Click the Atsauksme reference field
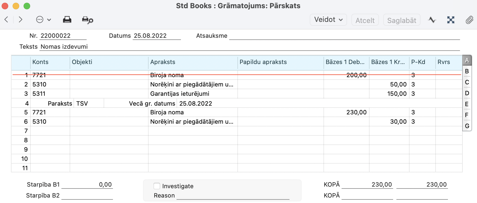Image resolution: width=477 pixels, height=203 pixels. [x=344, y=36]
